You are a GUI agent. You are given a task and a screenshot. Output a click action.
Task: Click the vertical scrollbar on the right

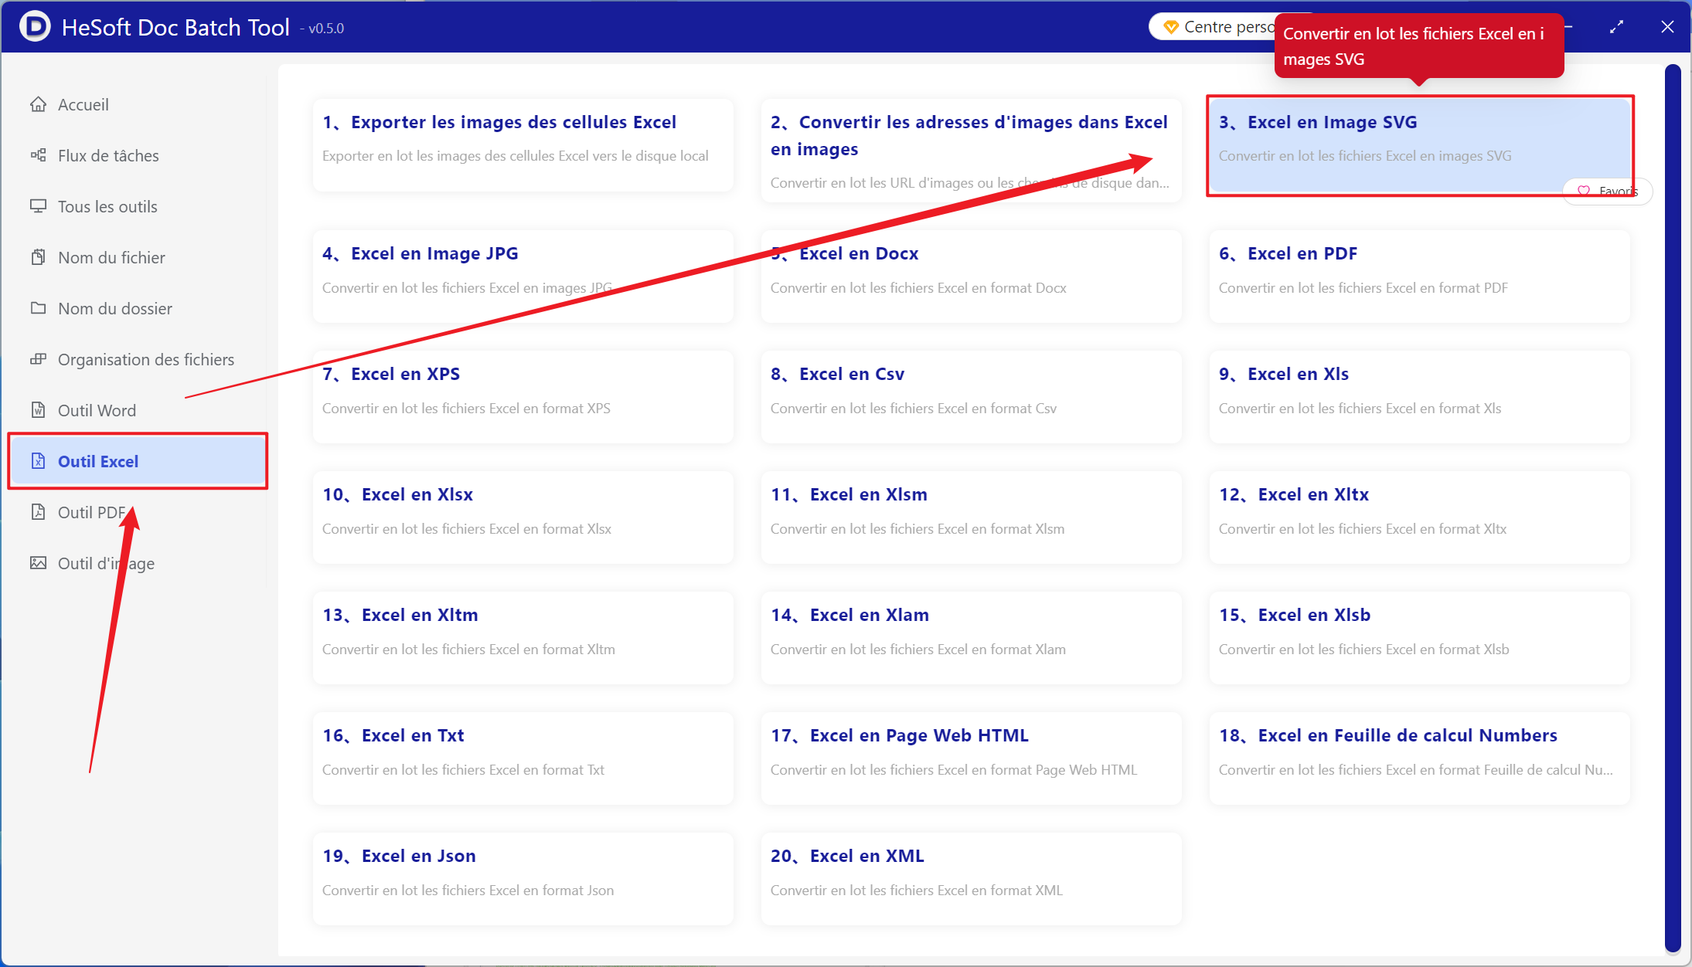click(x=1673, y=508)
